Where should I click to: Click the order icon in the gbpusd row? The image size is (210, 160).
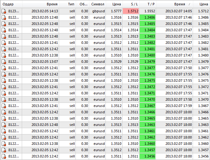pyautogui.click(x=4, y=11)
